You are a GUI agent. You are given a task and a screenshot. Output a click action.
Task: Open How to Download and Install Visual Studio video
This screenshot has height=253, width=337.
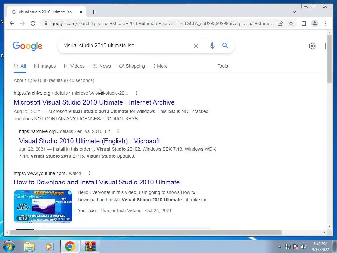pos(97,182)
